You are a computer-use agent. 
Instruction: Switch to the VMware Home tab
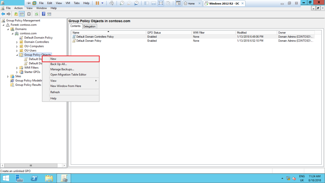coord(192,3)
